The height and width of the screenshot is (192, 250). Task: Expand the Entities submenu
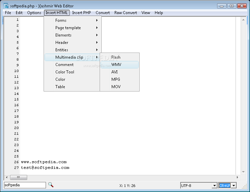[x=73, y=50]
